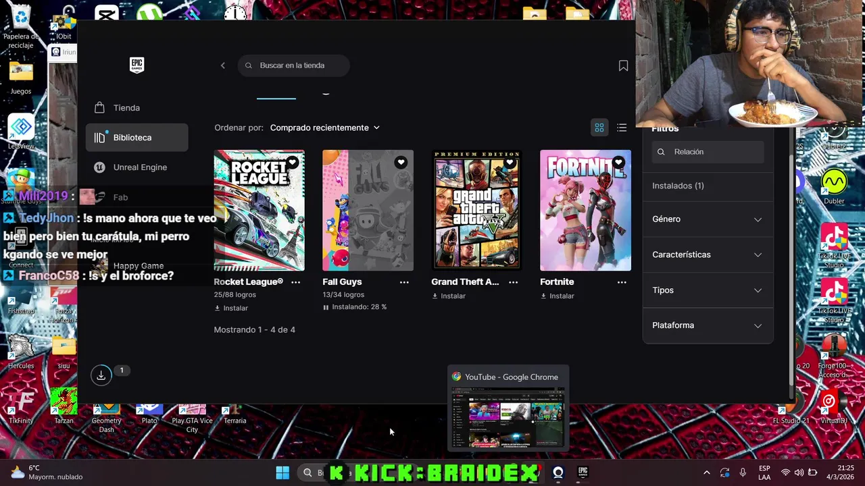
Task: Click the Epic Games logo in the launcher
Action: (137, 65)
